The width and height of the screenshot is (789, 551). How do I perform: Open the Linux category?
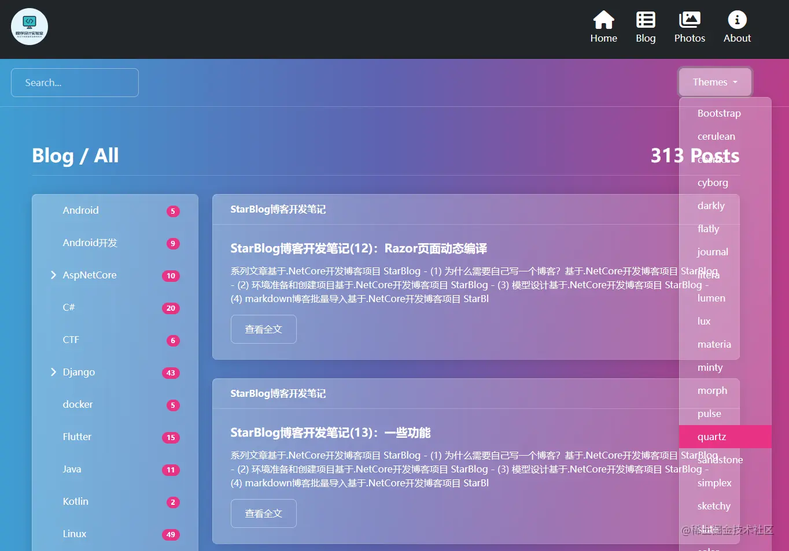[74, 534]
